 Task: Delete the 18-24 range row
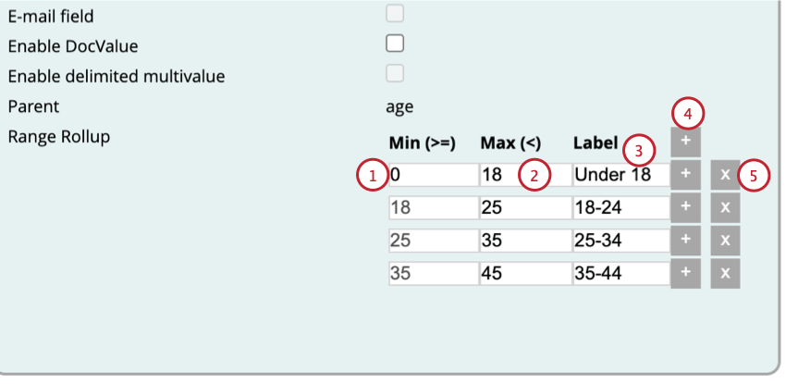coord(725,207)
